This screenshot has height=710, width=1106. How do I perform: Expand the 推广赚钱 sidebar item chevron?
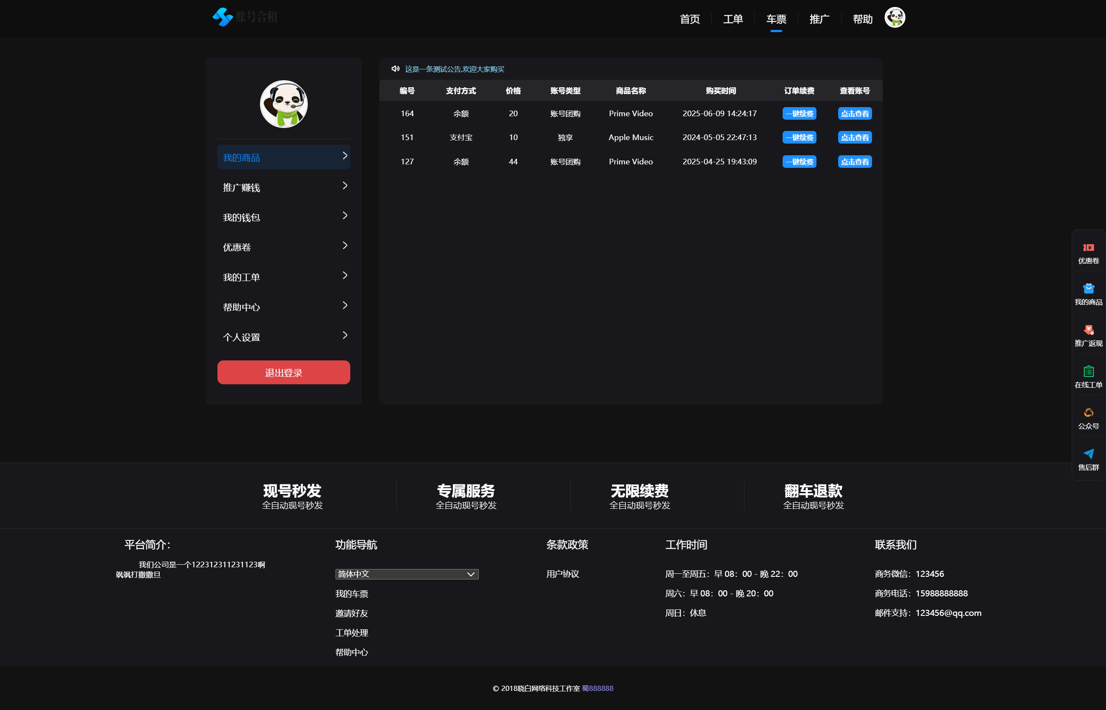click(x=345, y=186)
